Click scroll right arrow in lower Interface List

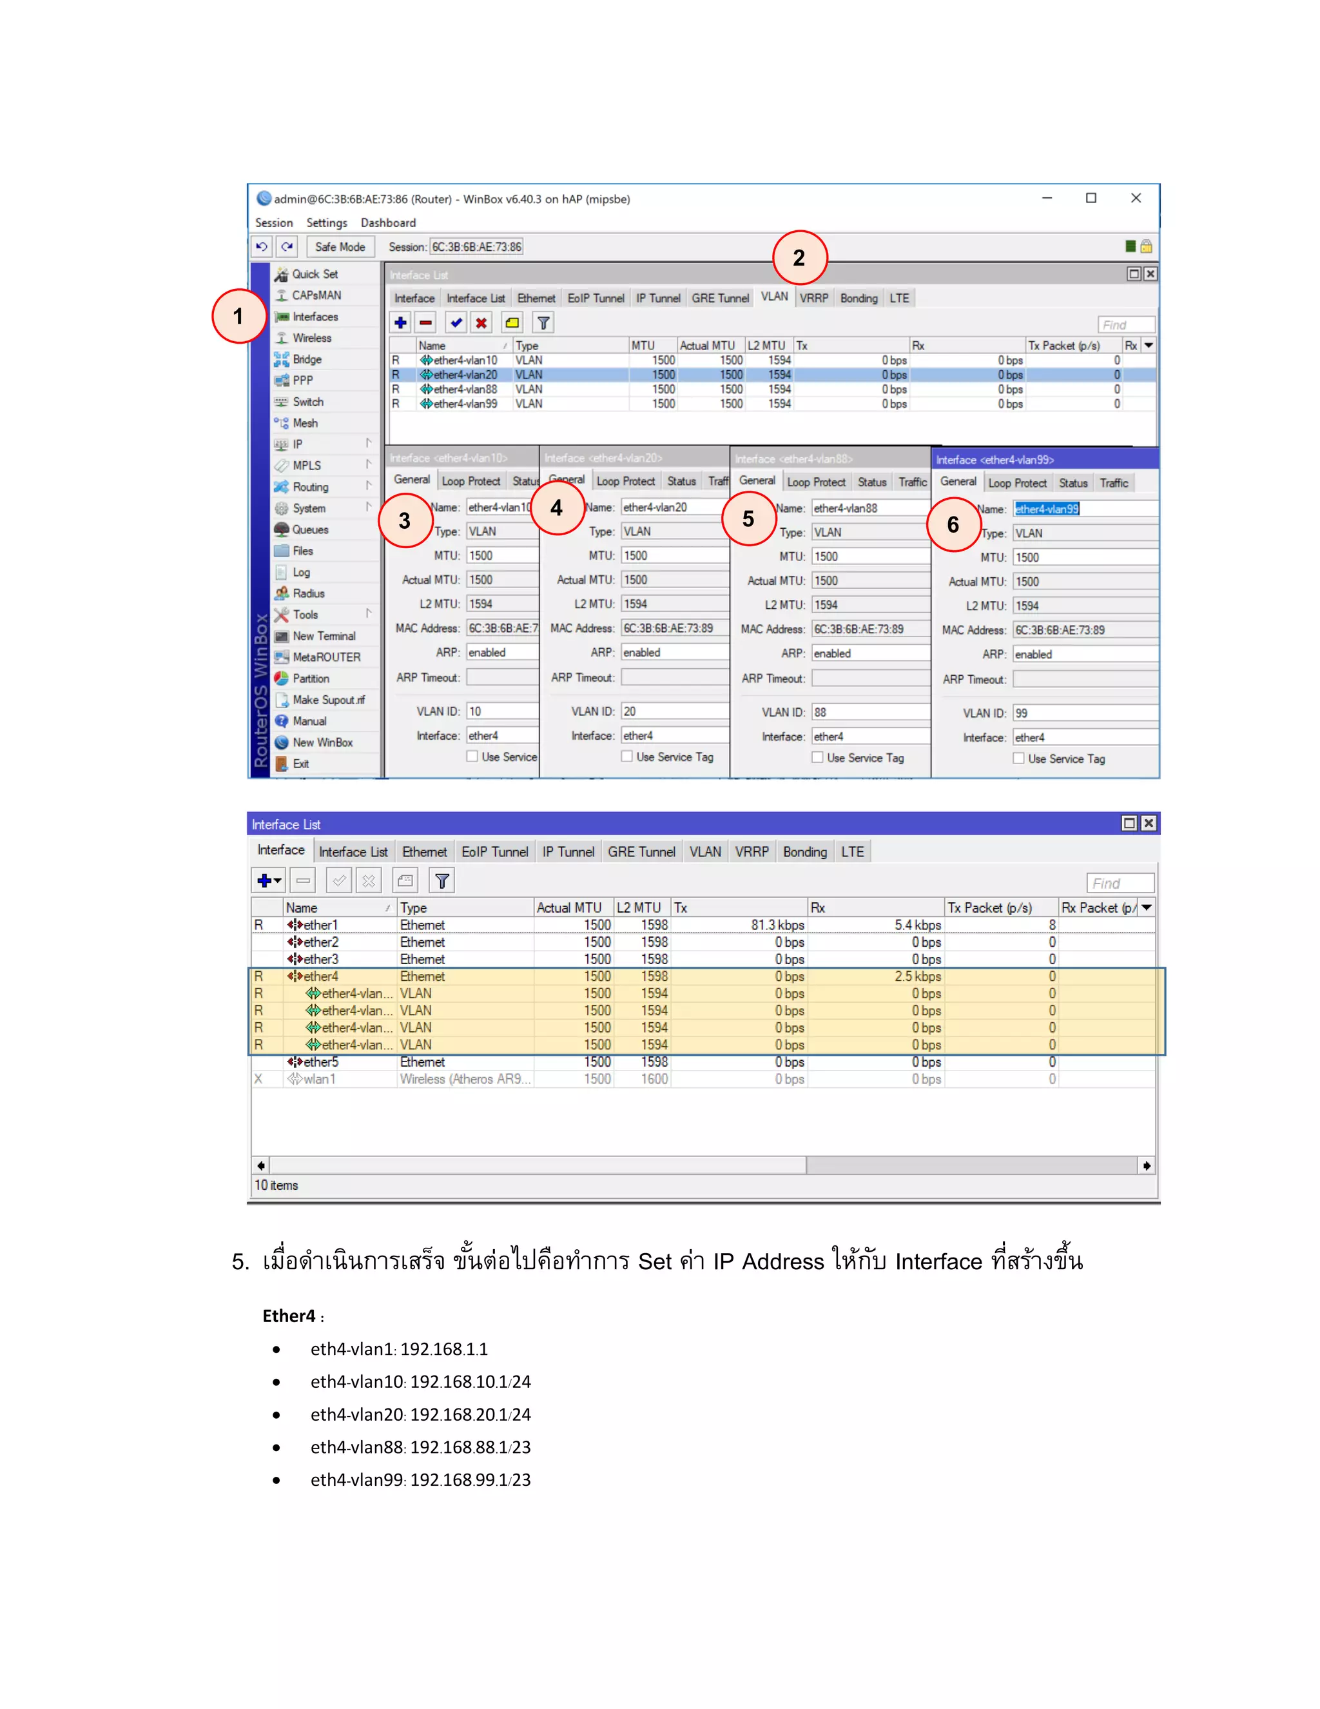click(x=1147, y=1166)
